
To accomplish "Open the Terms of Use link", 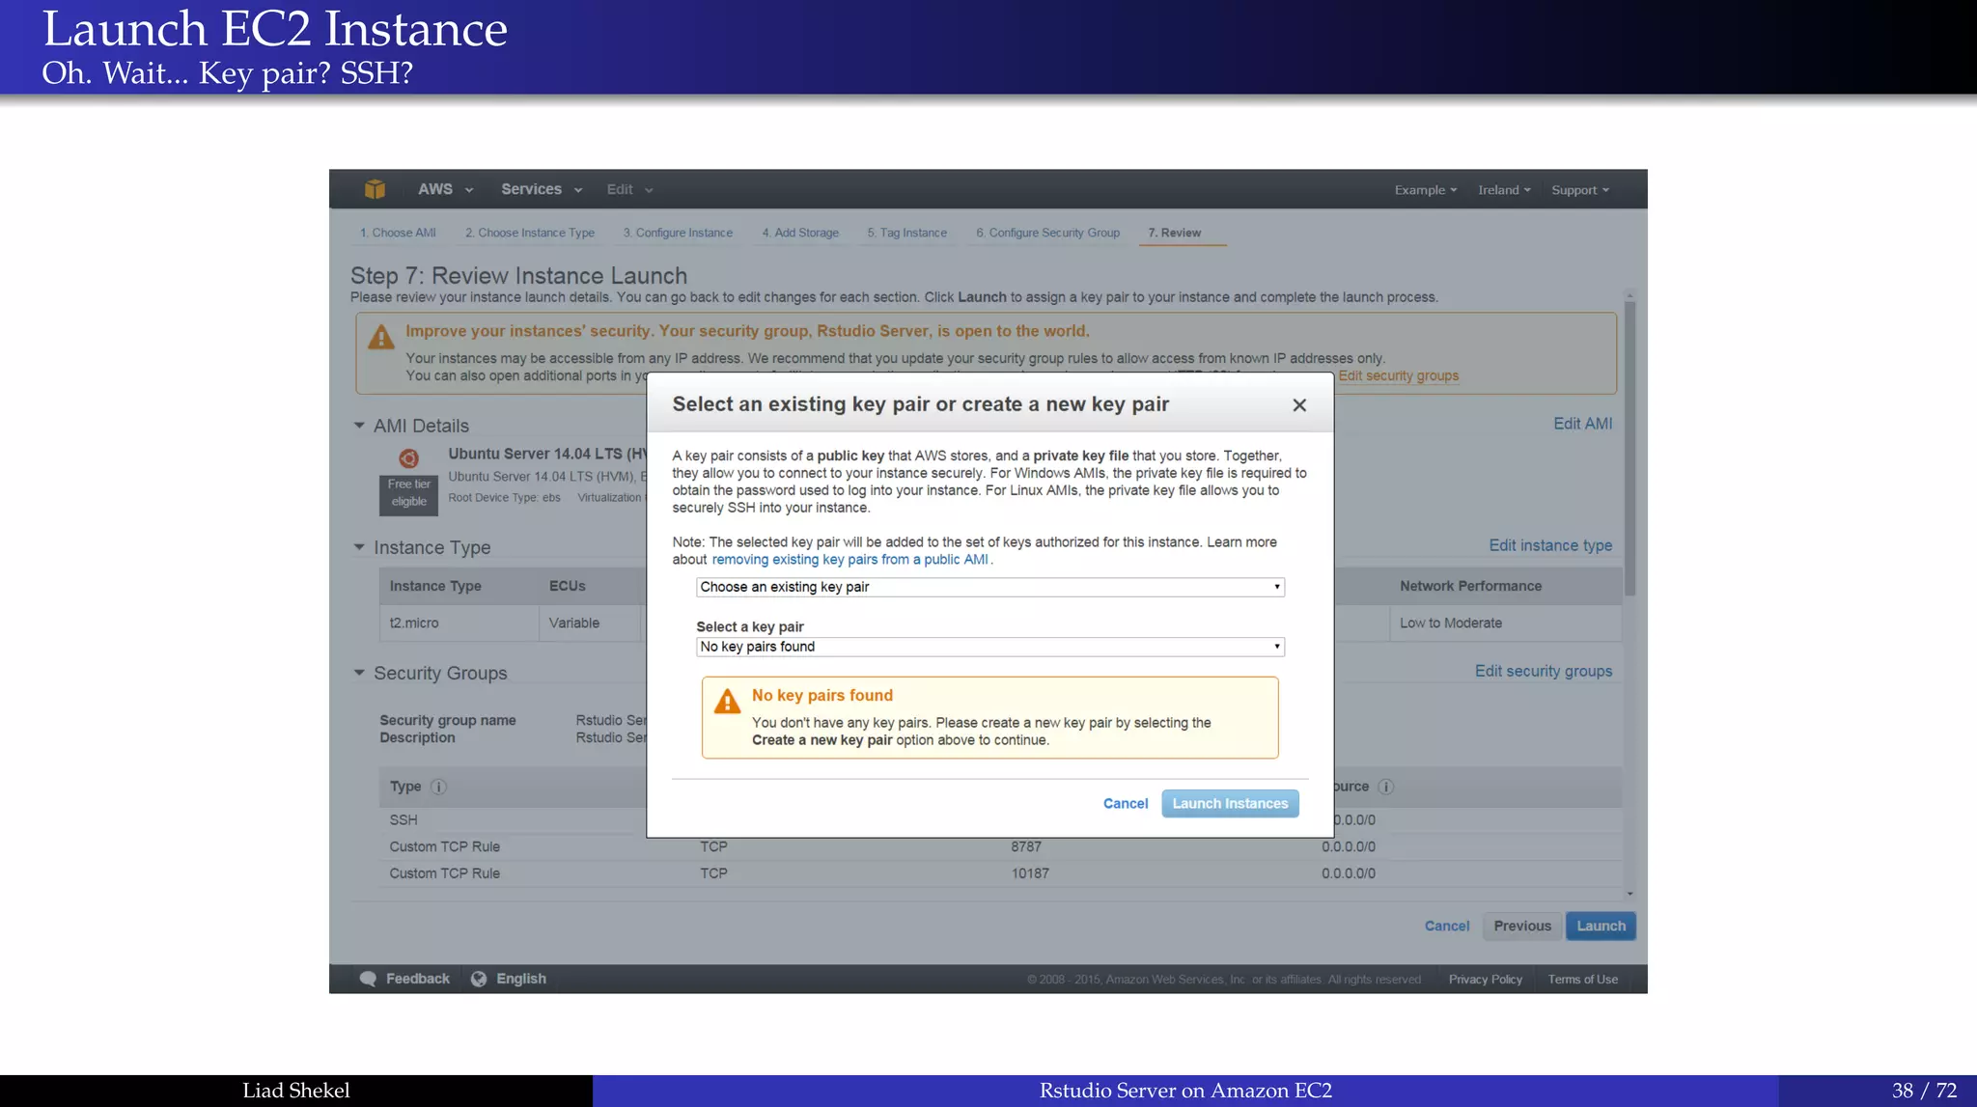I will (x=1583, y=980).
